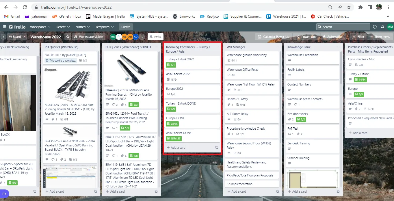Screen dimensions: 394x201
Task: Open the Fire door specs card
Action: [x=313, y=117]
